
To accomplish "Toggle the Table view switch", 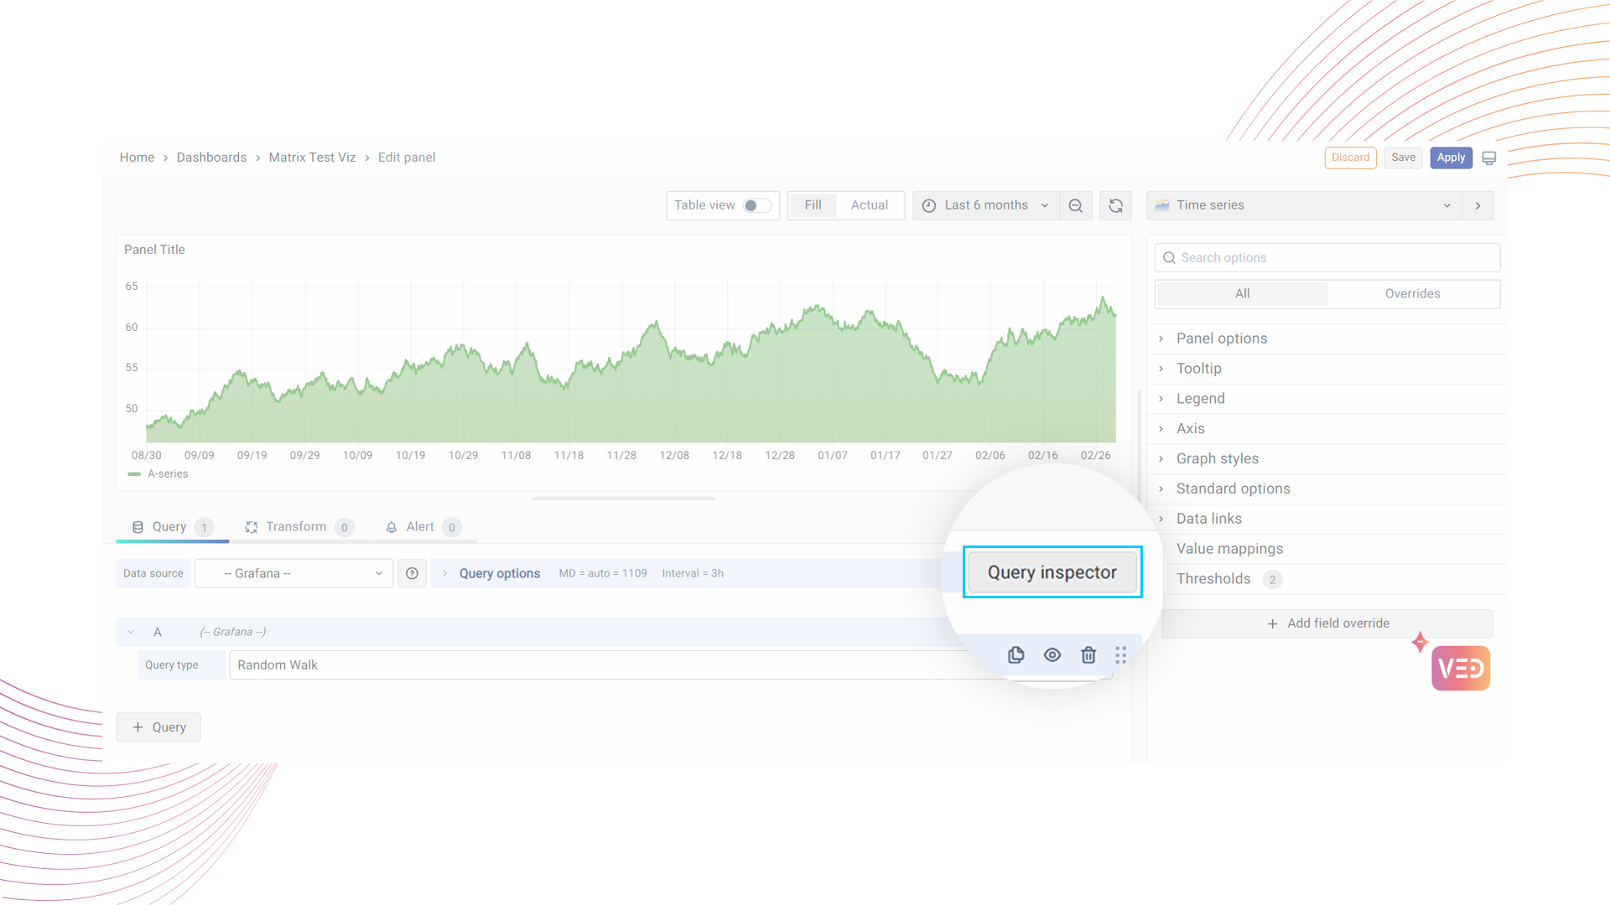I will coord(756,205).
